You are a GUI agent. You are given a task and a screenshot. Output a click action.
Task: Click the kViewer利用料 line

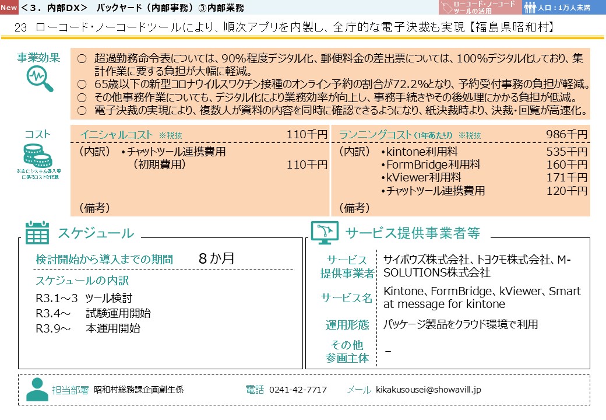point(421,177)
